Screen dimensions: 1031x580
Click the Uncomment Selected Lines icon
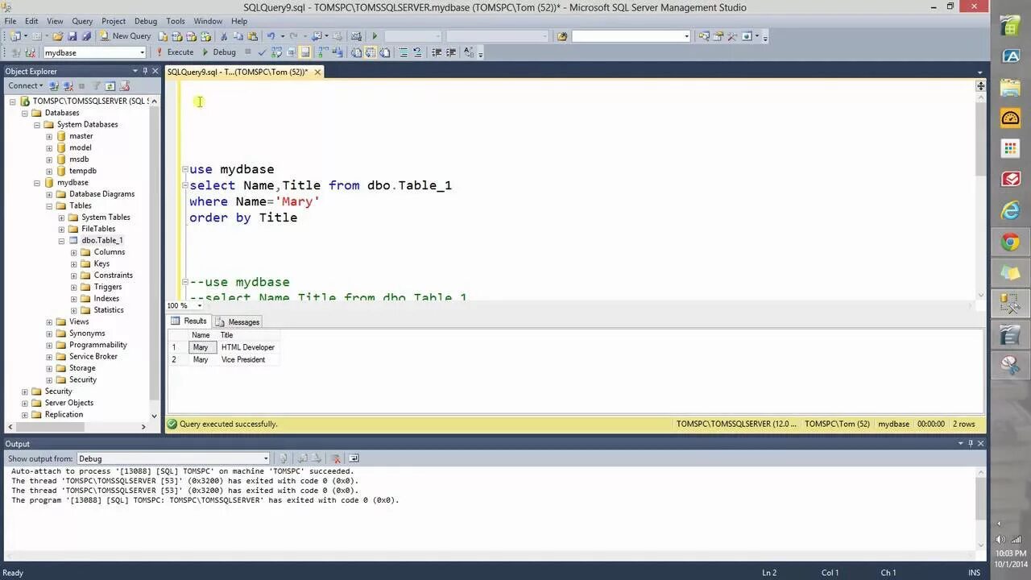tap(417, 52)
